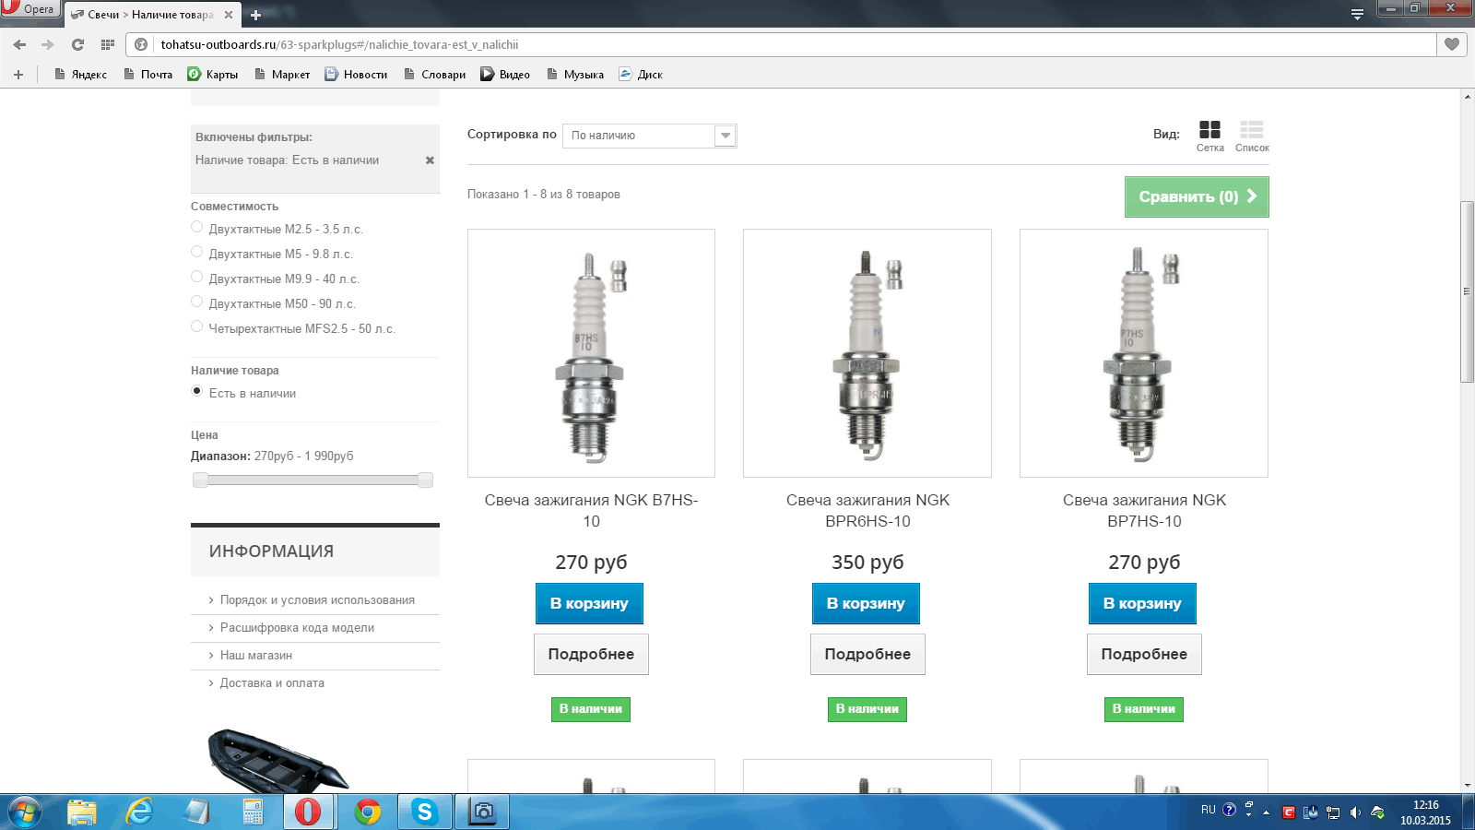Open Диск bookmark

point(641,75)
